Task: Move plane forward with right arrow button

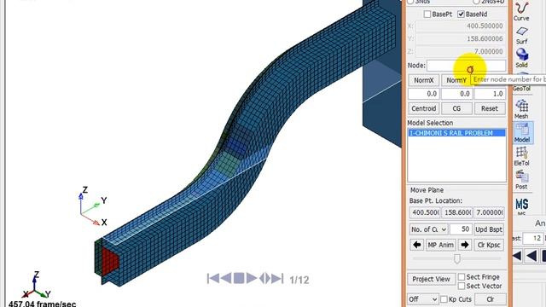Action: coord(464,245)
